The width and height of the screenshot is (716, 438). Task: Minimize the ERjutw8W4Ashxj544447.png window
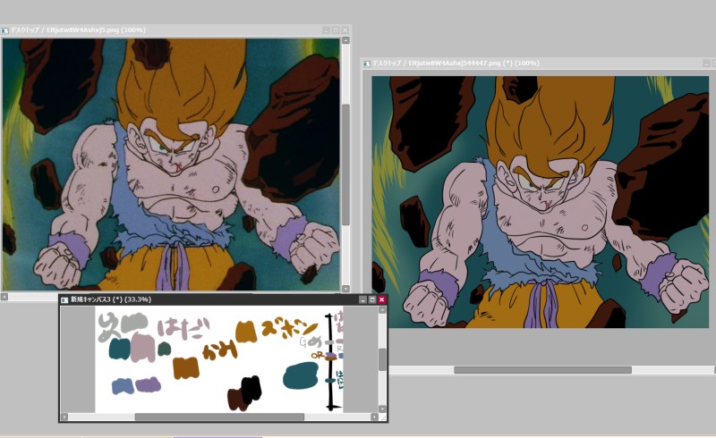click(706, 63)
